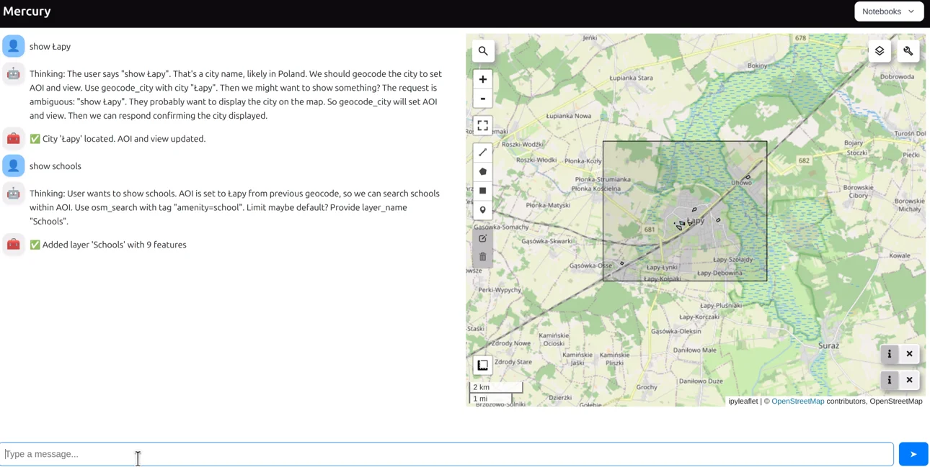The image size is (930, 467).
Task: Click the measure tool icon
Action: point(483,366)
